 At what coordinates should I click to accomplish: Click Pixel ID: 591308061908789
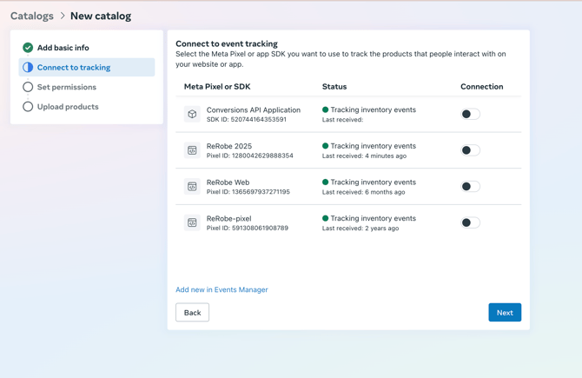(248, 228)
